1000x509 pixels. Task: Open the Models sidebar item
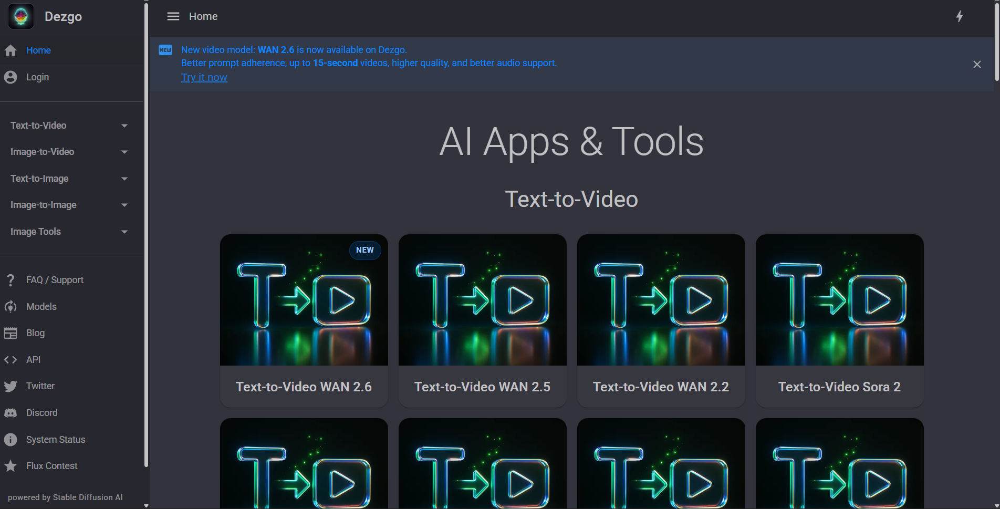41,307
